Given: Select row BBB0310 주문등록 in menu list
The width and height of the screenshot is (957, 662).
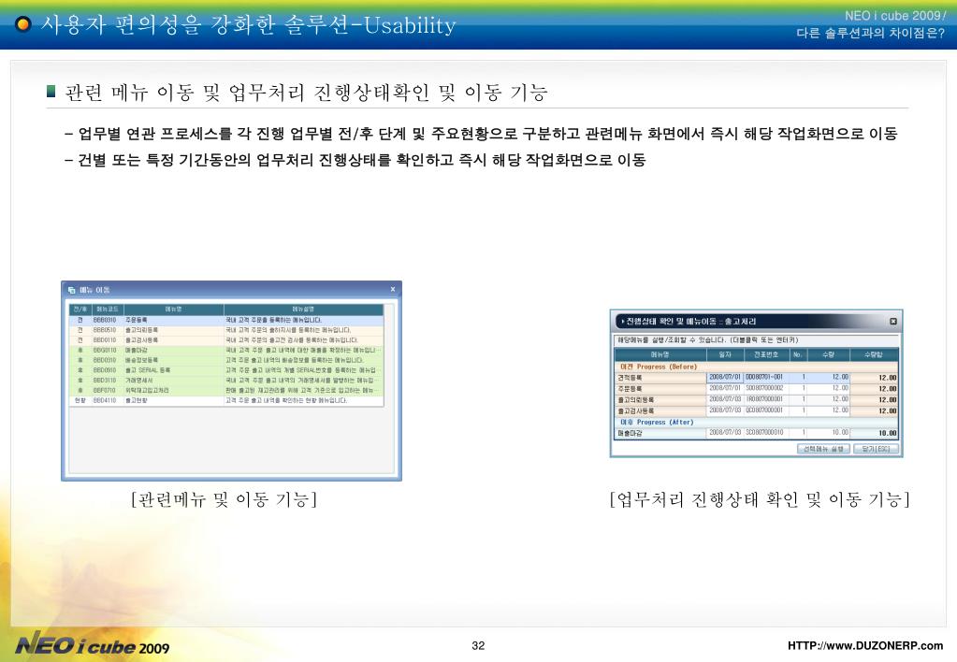Looking at the screenshot, I should (x=226, y=320).
